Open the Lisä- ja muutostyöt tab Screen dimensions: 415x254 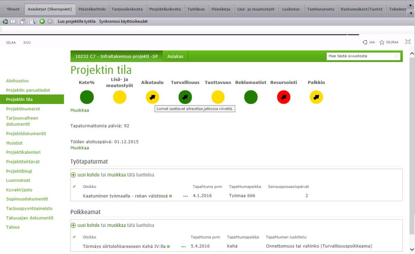point(256,9)
